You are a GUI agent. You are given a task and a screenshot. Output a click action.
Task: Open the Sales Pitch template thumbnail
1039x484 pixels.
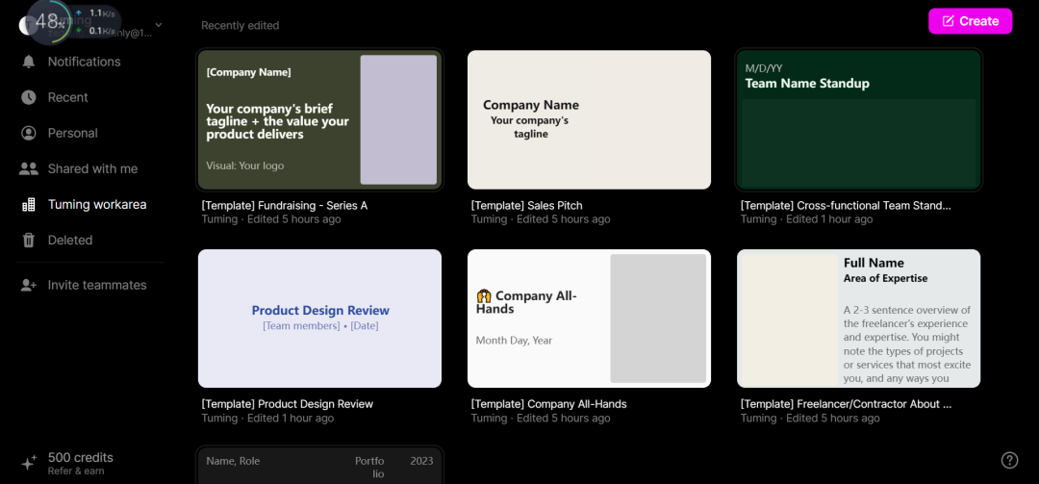589,119
